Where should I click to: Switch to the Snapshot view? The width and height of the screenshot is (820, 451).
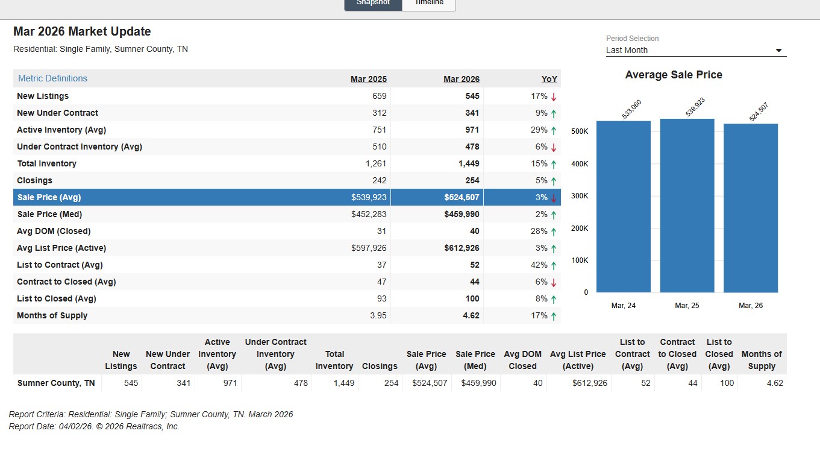[373, 4]
